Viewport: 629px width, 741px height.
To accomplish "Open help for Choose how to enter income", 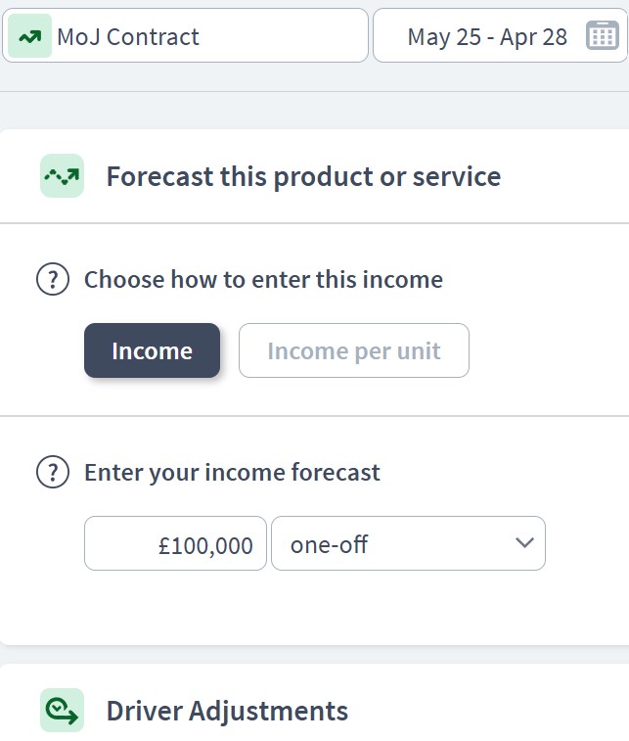I will (53, 279).
